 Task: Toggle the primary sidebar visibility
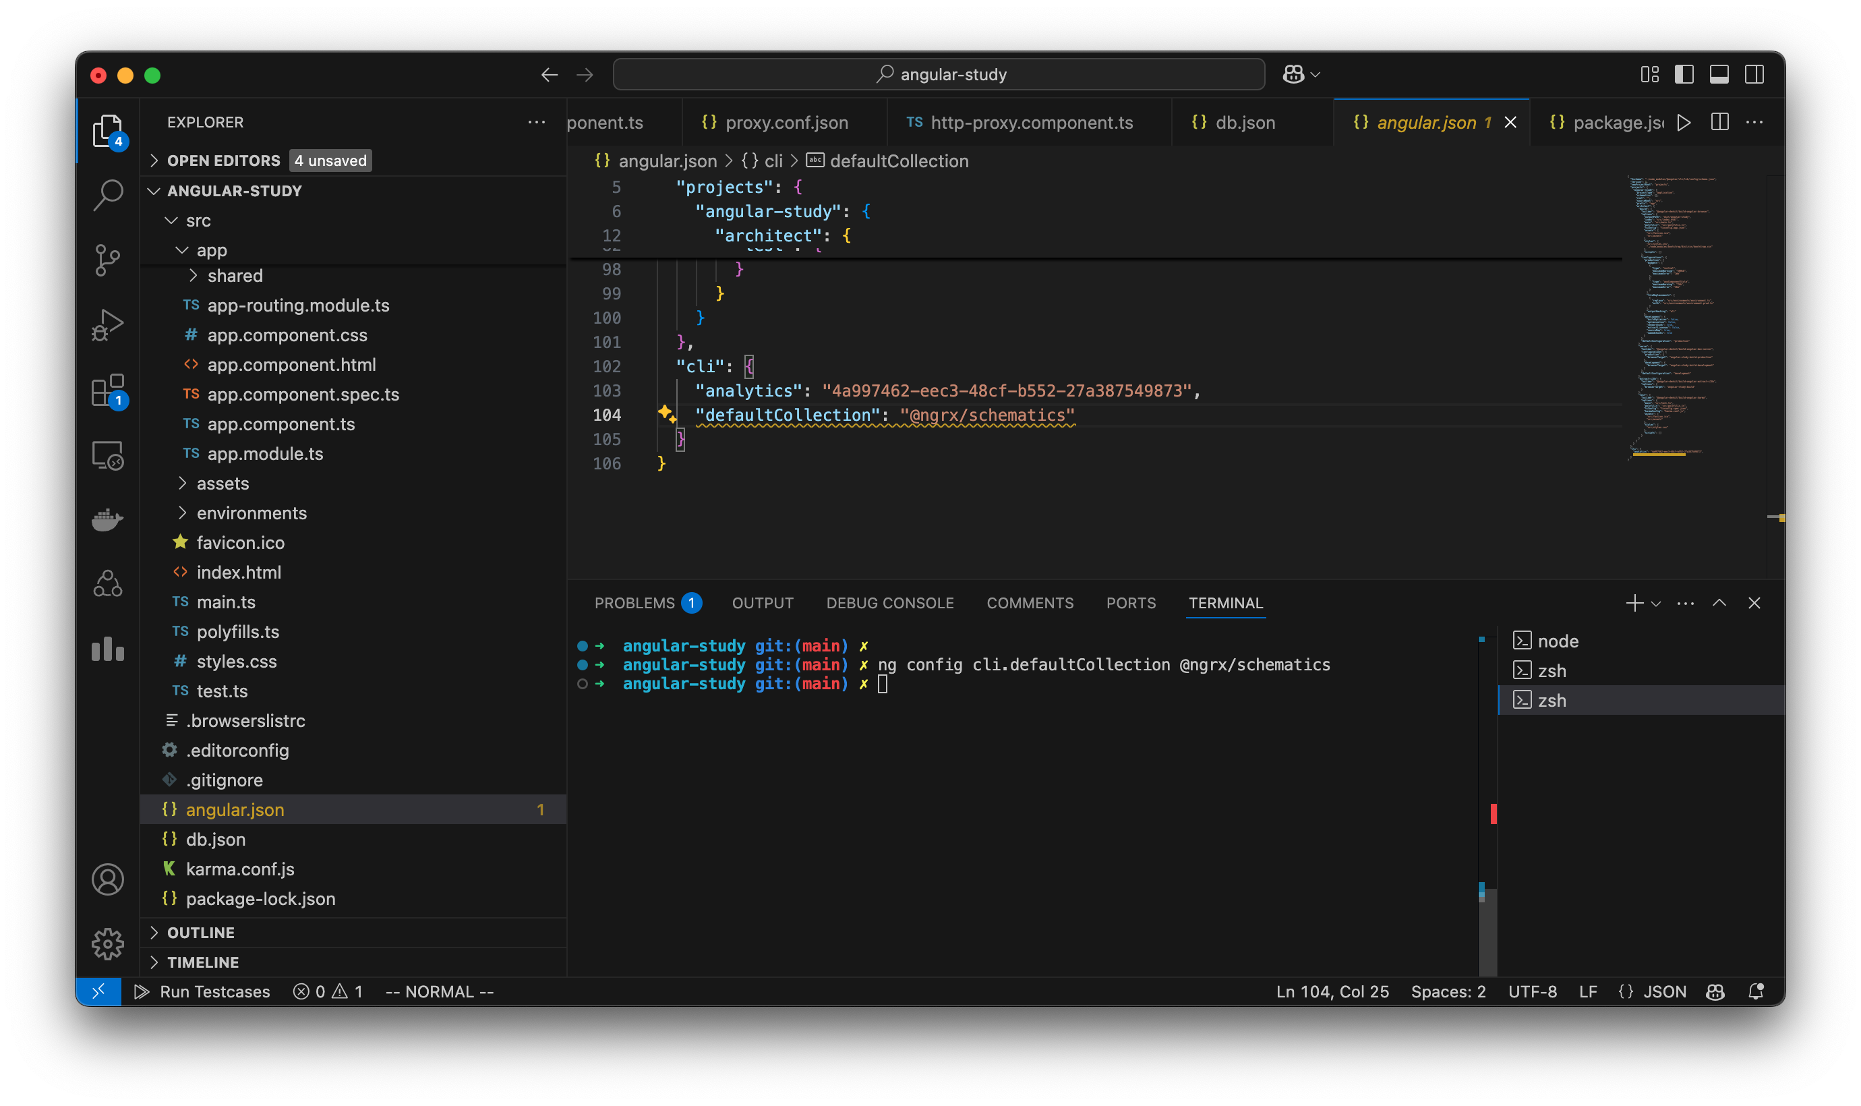point(1684,74)
